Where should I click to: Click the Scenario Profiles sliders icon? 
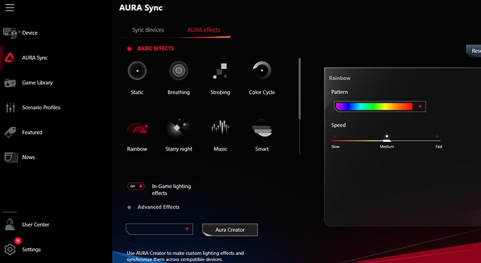[x=10, y=107]
